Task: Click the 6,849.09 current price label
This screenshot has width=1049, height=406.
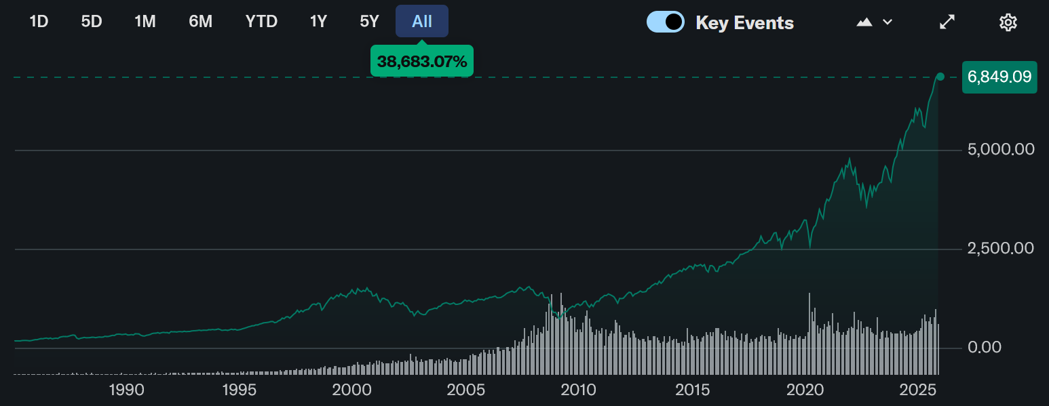Action: (x=999, y=77)
